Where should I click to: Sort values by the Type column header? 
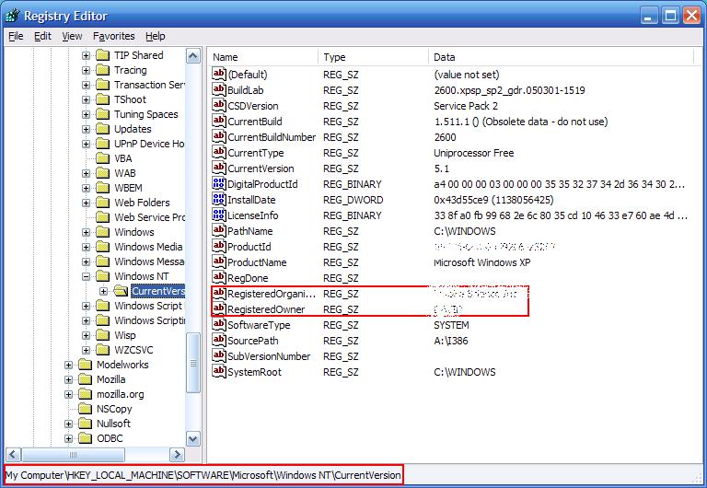(x=374, y=57)
